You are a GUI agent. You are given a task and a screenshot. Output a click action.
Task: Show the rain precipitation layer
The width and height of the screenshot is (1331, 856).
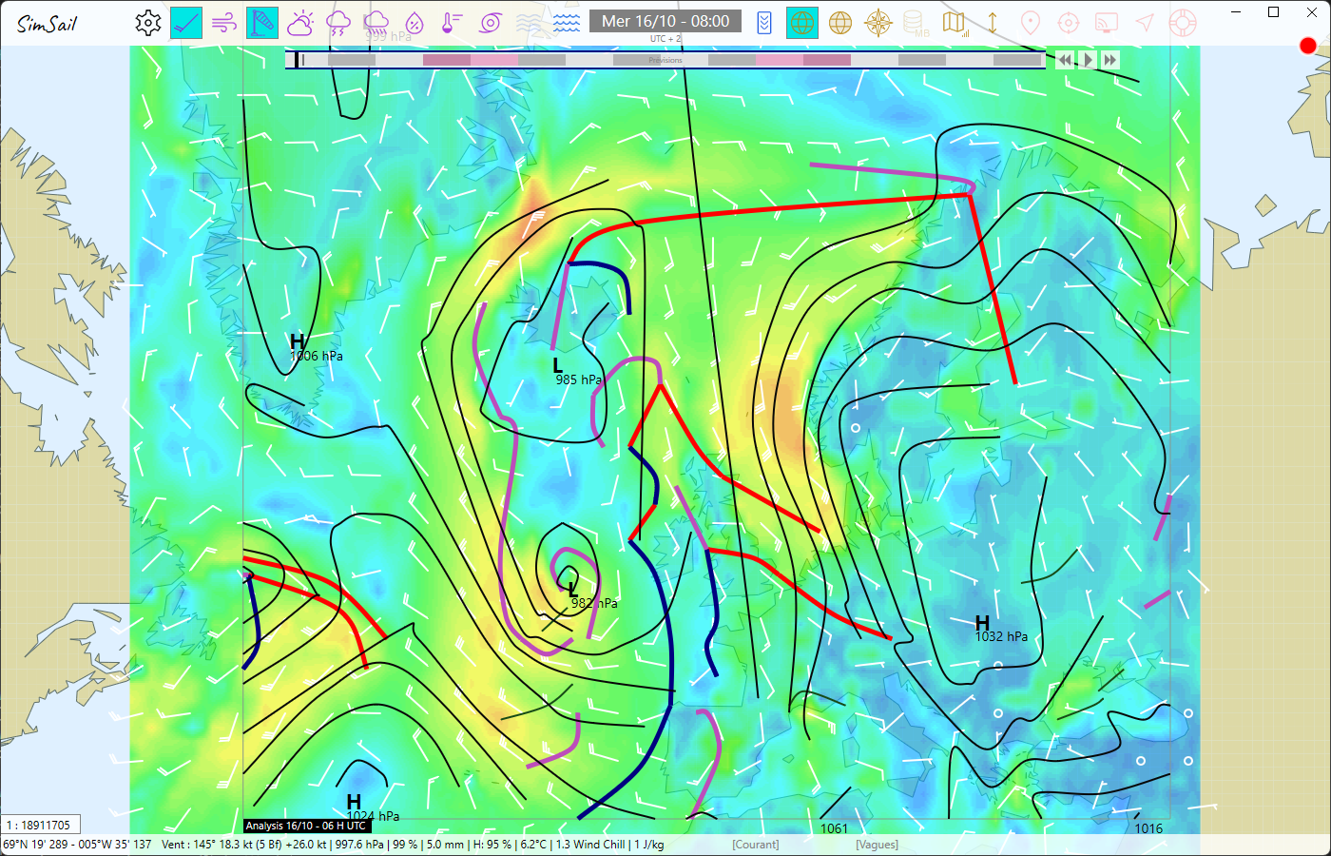376,23
